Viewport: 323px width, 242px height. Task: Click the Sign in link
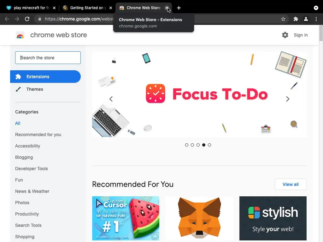[301, 35]
